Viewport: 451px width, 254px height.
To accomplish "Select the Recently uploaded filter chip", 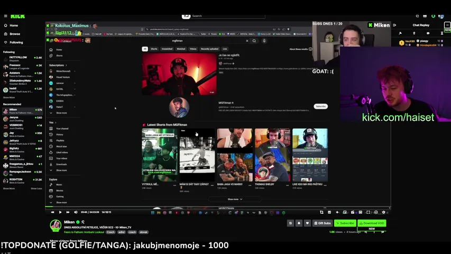I will 210,49.
